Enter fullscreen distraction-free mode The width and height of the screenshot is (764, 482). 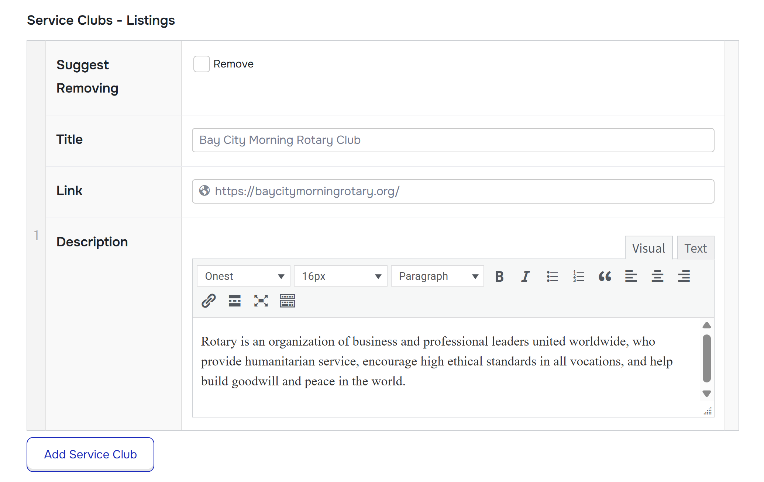click(x=261, y=301)
